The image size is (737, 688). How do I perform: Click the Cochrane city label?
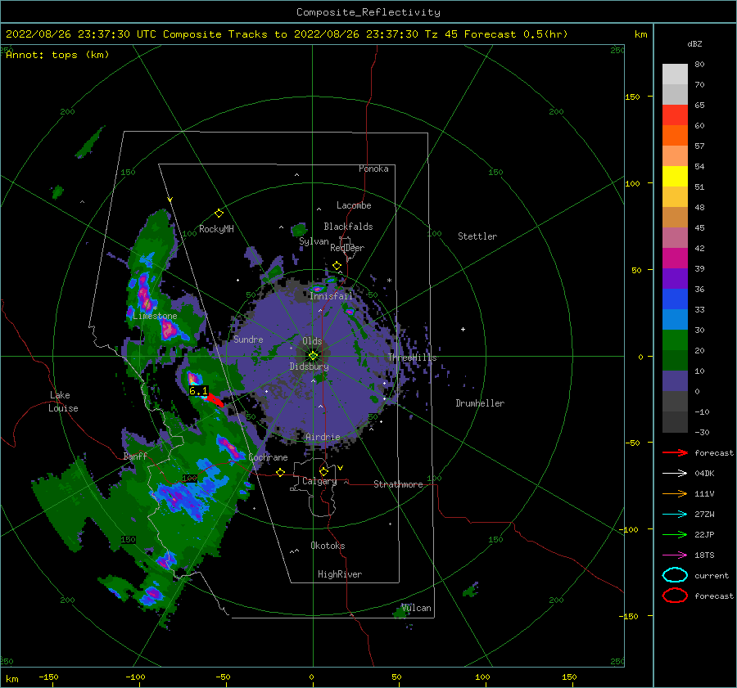(x=268, y=457)
